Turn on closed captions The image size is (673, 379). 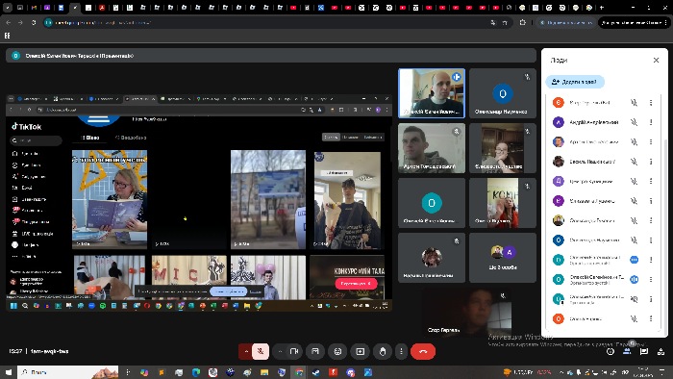[x=315, y=351]
